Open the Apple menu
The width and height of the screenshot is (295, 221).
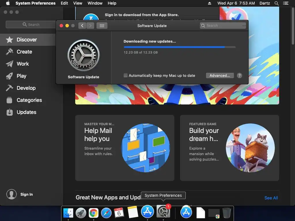coord(8,3)
